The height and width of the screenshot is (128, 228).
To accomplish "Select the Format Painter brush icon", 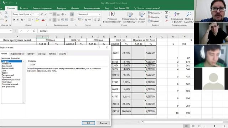I will (6, 21).
